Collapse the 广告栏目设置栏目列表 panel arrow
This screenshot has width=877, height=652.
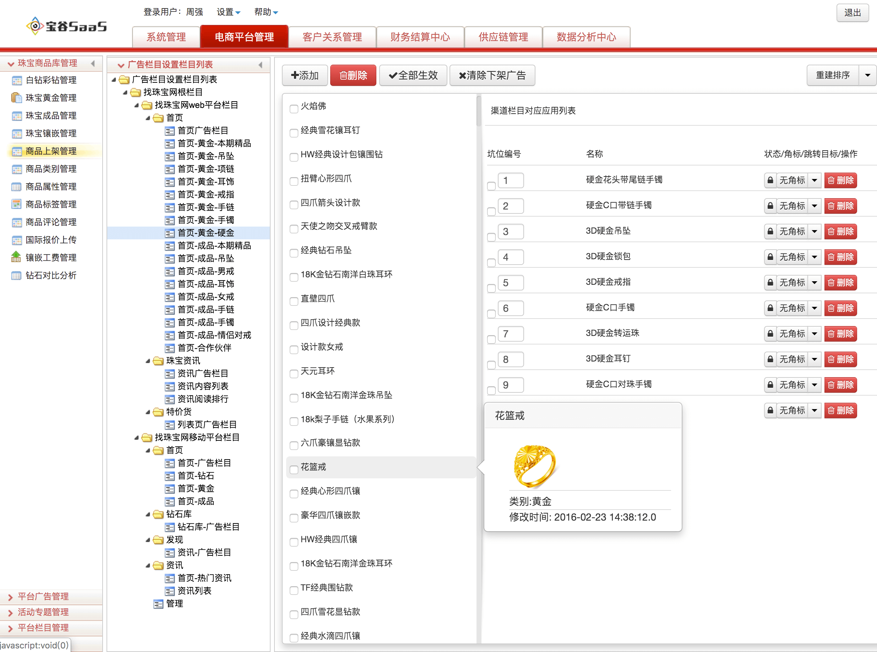(260, 65)
